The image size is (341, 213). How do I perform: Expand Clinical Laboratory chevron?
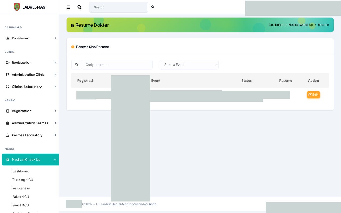click(55, 87)
